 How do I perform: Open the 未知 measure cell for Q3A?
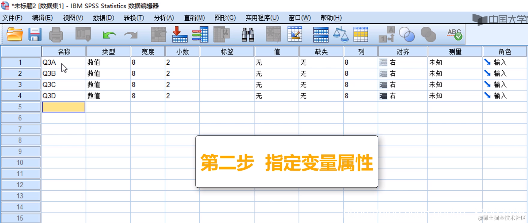click(455, 63)
